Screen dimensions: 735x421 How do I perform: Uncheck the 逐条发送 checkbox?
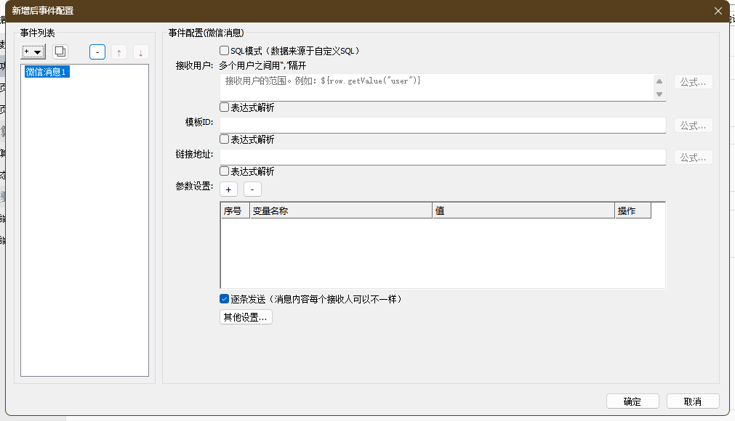225,299
